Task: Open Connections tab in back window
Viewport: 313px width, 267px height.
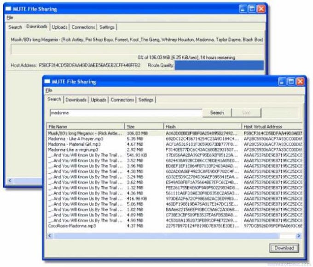Action: (x=83, y=27)
